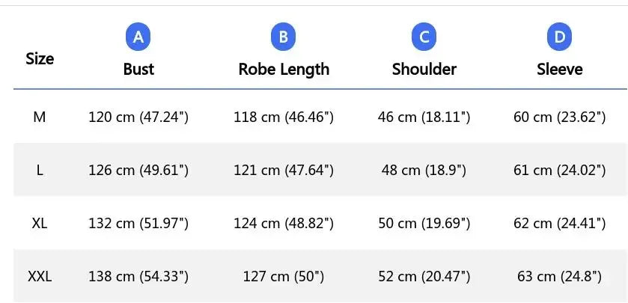Select the XL size row label
This screenshot has width=628, height=303.
pos(40,223)
